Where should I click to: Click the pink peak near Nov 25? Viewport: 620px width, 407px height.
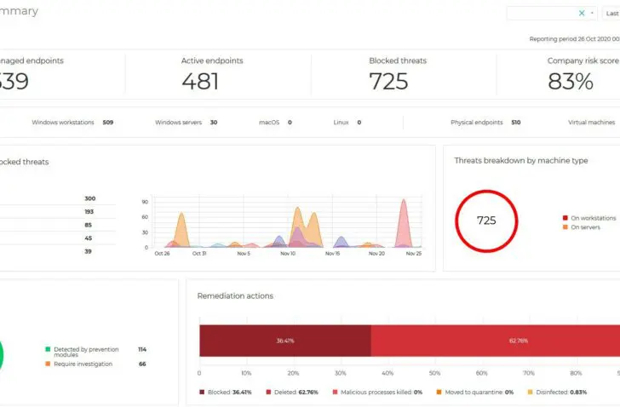tap(404, 223)
